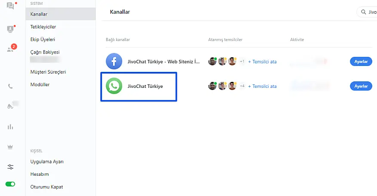The image size is (377, 196).
Task: Open the phone calls icon
Action: click(10, 86)
